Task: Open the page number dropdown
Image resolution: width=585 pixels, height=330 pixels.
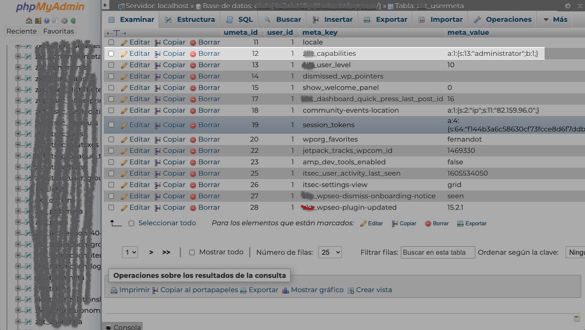Action: pos(130,252)
